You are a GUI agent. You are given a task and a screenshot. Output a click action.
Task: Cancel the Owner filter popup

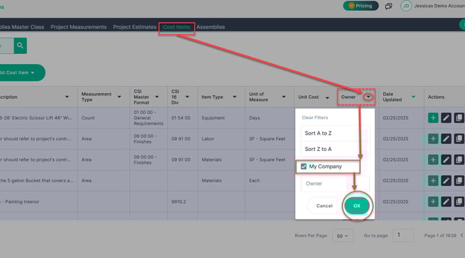(x=324, y=206)
